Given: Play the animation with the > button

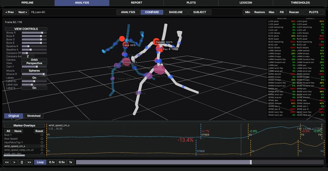Looking at the screenshot, I should tap(14, 162).
